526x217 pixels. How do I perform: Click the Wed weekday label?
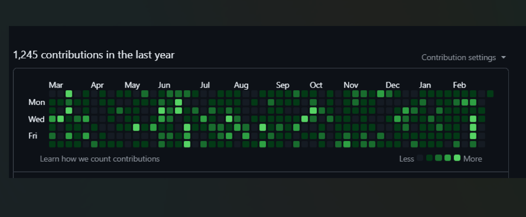(x=36, y=119)
